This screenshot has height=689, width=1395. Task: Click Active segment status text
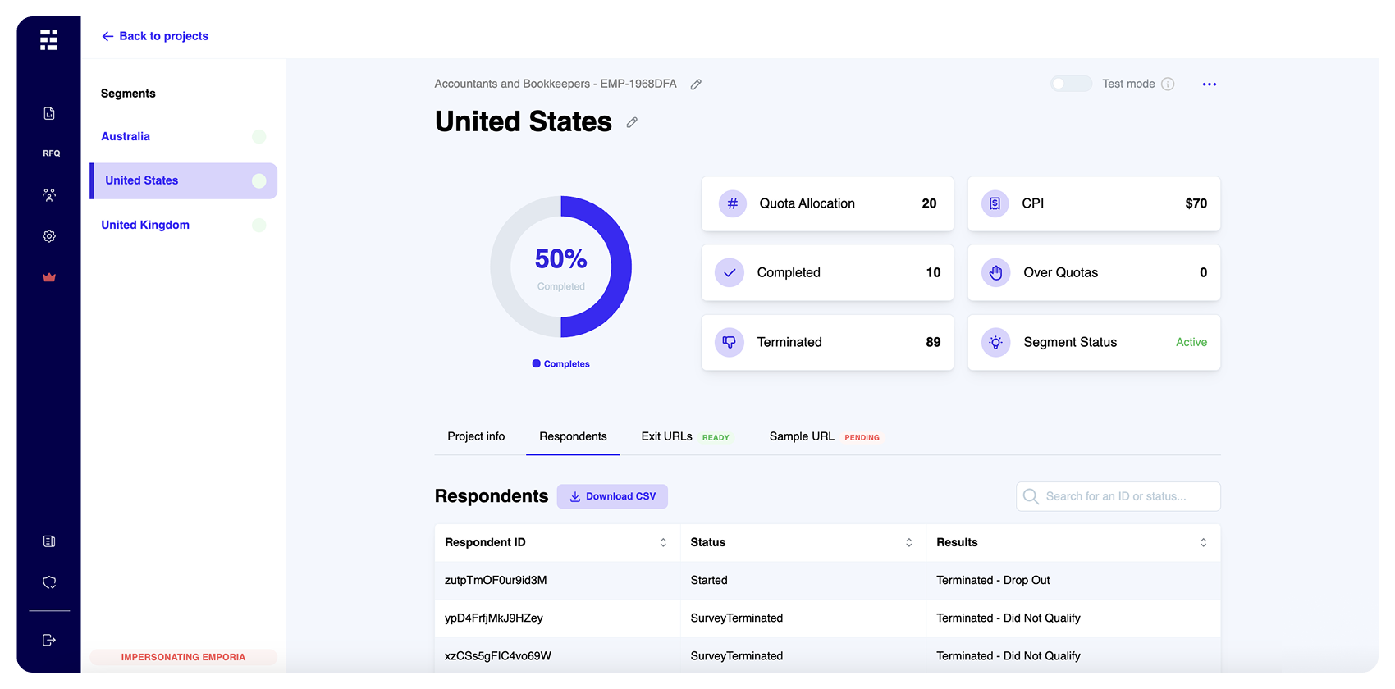tap(1191, 342)
